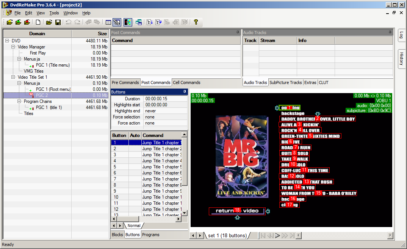Toggle the Audio Tracks panel pin

pos(390,33)
